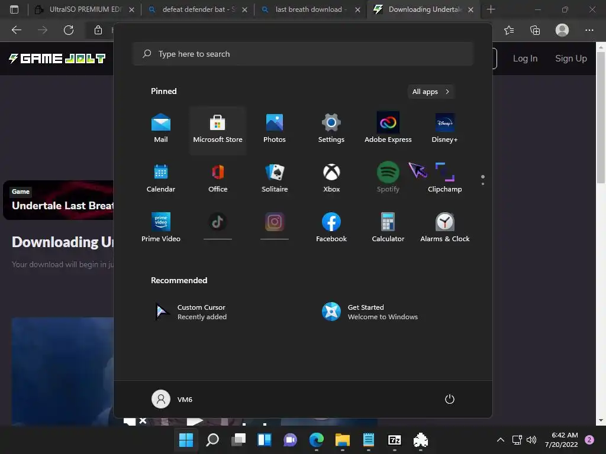Go back in Edge browser
Image resolution: width=606 pixels, height=454 pixels.
(16, 30)
